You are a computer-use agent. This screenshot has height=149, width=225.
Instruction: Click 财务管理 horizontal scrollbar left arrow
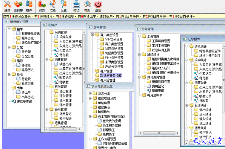pos(140,133)
